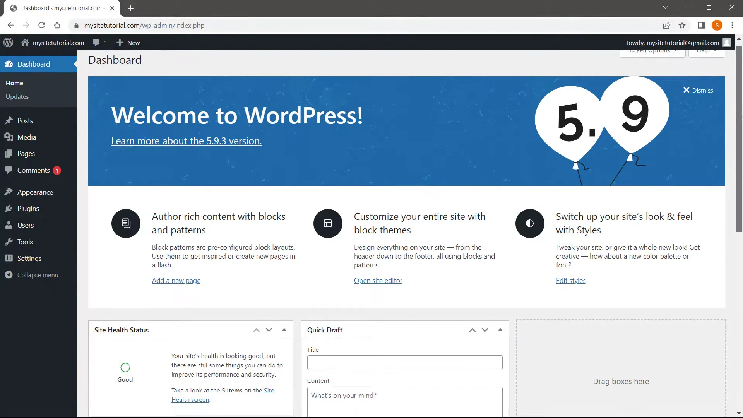Click the page vertical scrollbar thumb
Screen dimensions: 743x418
coord(739,139)
